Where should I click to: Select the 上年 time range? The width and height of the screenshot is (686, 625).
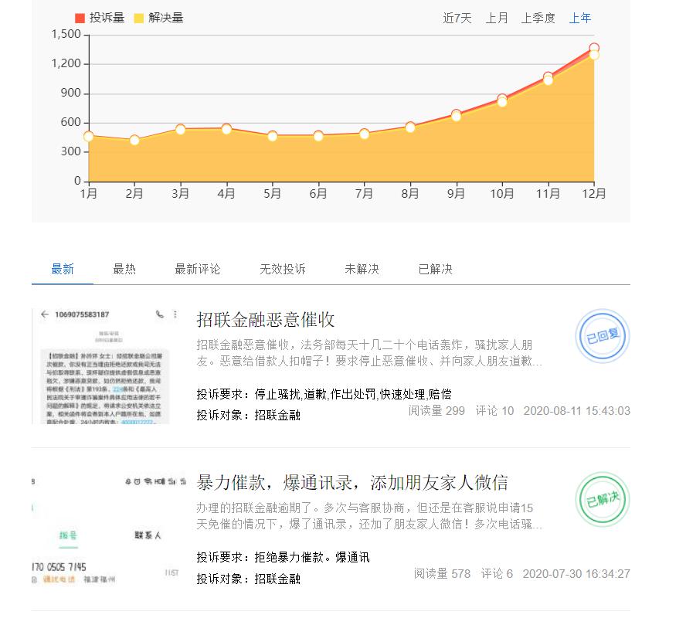579,18
